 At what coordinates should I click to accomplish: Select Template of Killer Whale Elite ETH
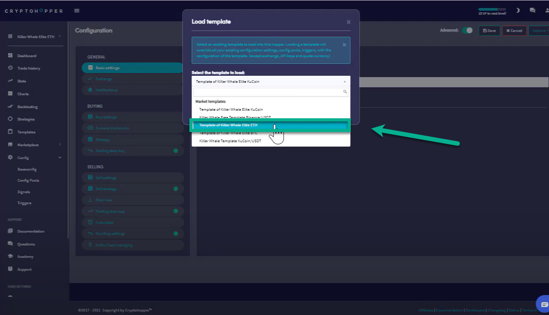coord(228,125)
